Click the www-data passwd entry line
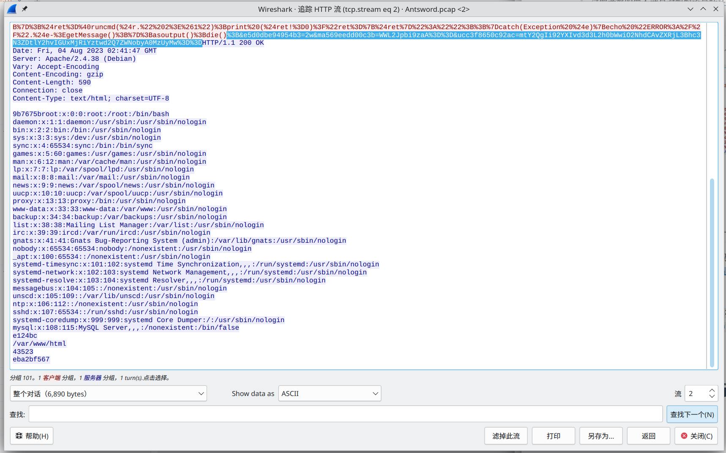The width and height of the screenshot is (726, 453). pyautogui.click(x=120, y=209)
